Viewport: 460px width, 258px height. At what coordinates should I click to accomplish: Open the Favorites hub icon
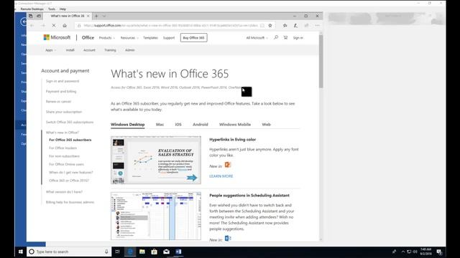[x=285, y=26]
